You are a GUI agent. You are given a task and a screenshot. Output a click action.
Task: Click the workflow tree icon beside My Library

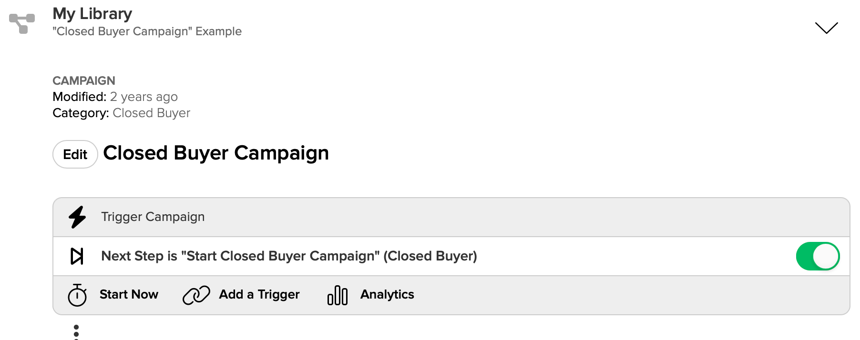click(x=22, y=23)
